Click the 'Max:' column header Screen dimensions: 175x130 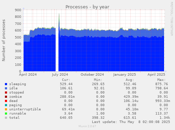[162, 80]
